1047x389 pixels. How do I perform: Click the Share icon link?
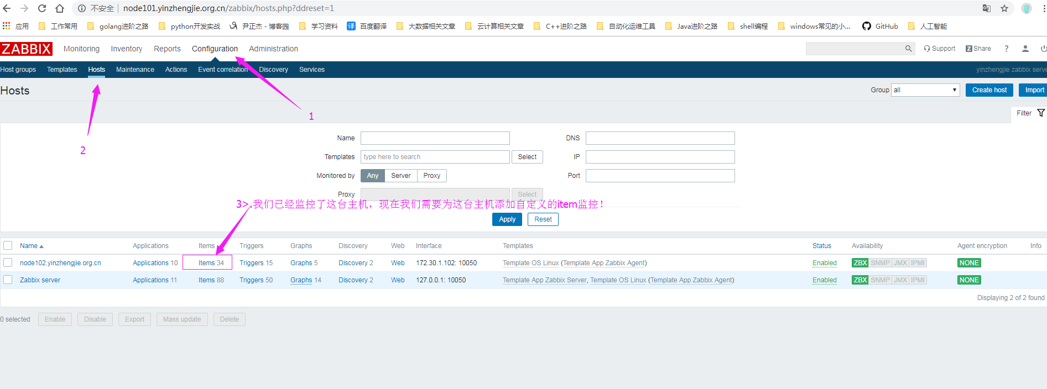click(x=978, y=49)
